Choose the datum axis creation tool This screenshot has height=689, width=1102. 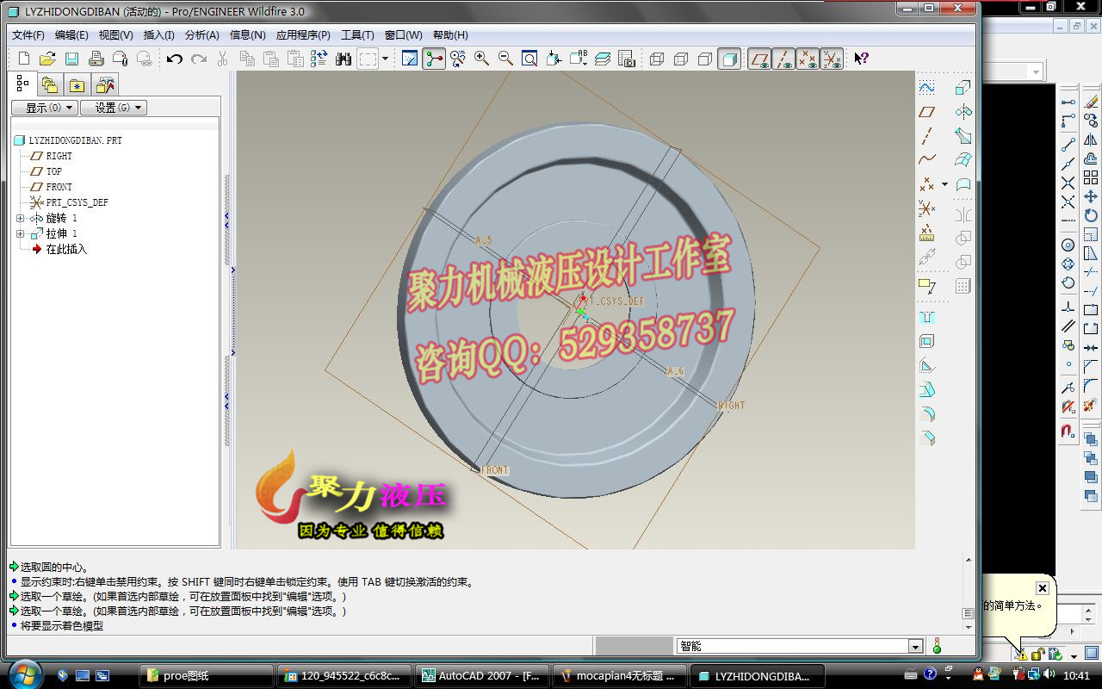(x=927, y=136)
